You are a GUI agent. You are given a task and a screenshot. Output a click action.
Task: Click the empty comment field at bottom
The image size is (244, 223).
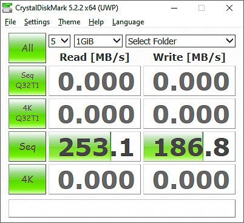pos(122,208)
